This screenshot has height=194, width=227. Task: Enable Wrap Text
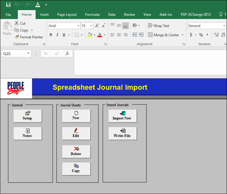159,26
